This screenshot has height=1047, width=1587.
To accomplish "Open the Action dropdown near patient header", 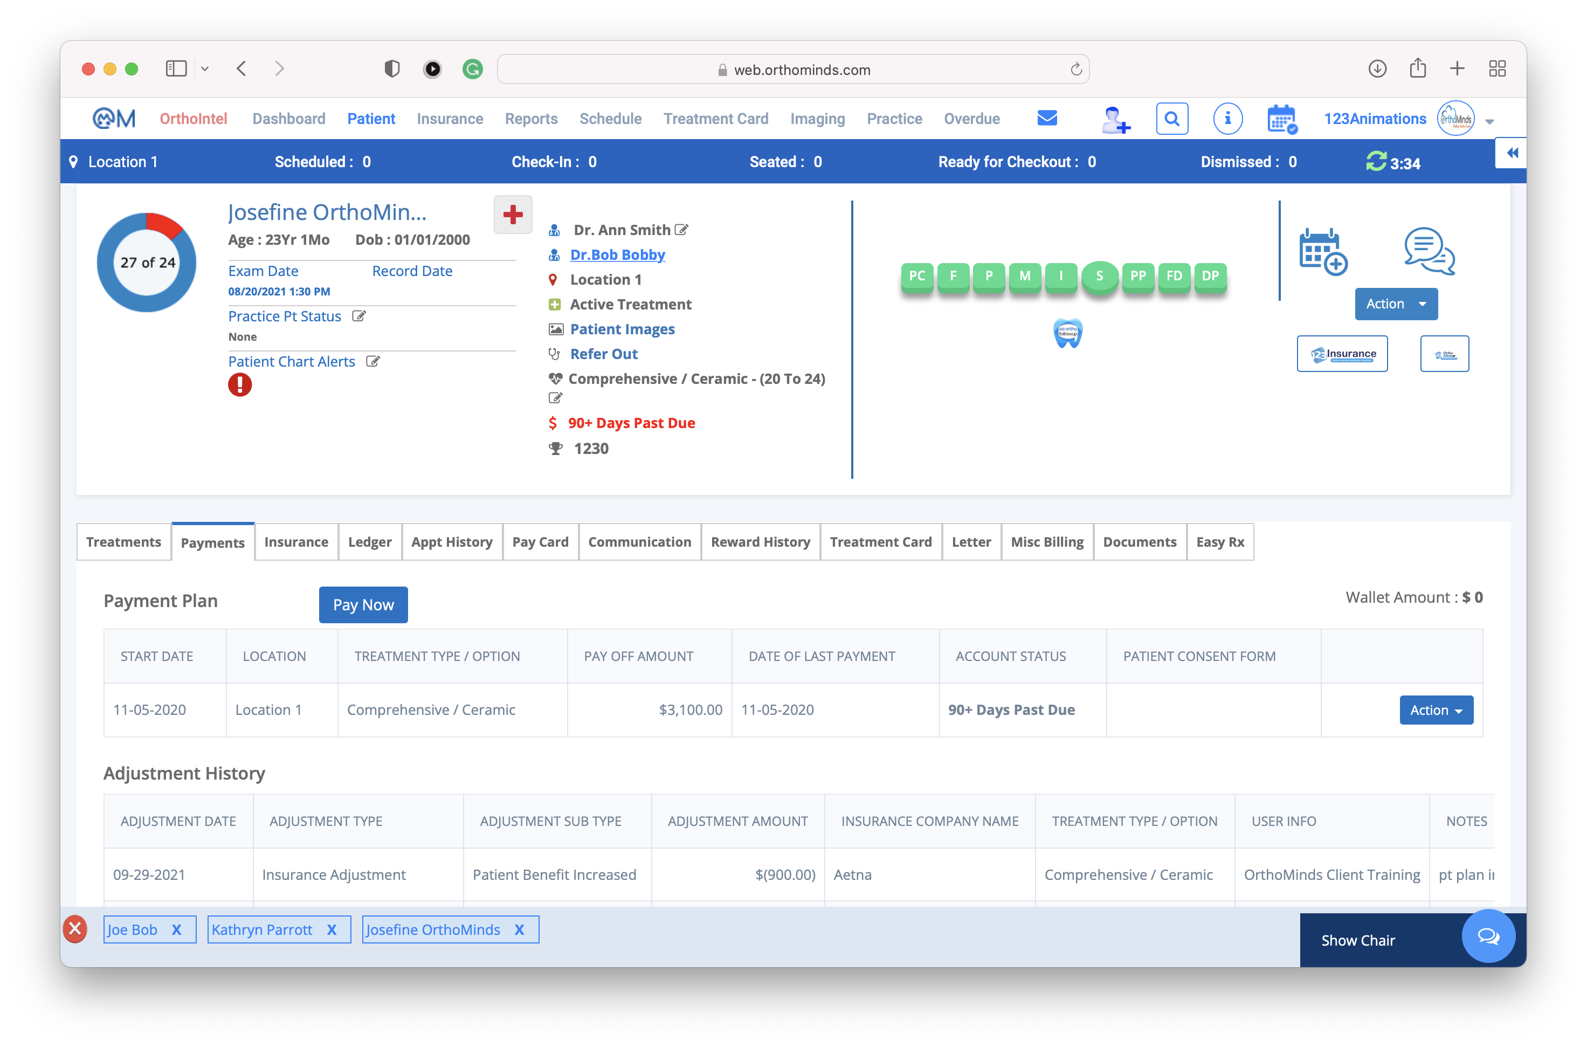I will pyautogui.click(x=1396, y=304).
